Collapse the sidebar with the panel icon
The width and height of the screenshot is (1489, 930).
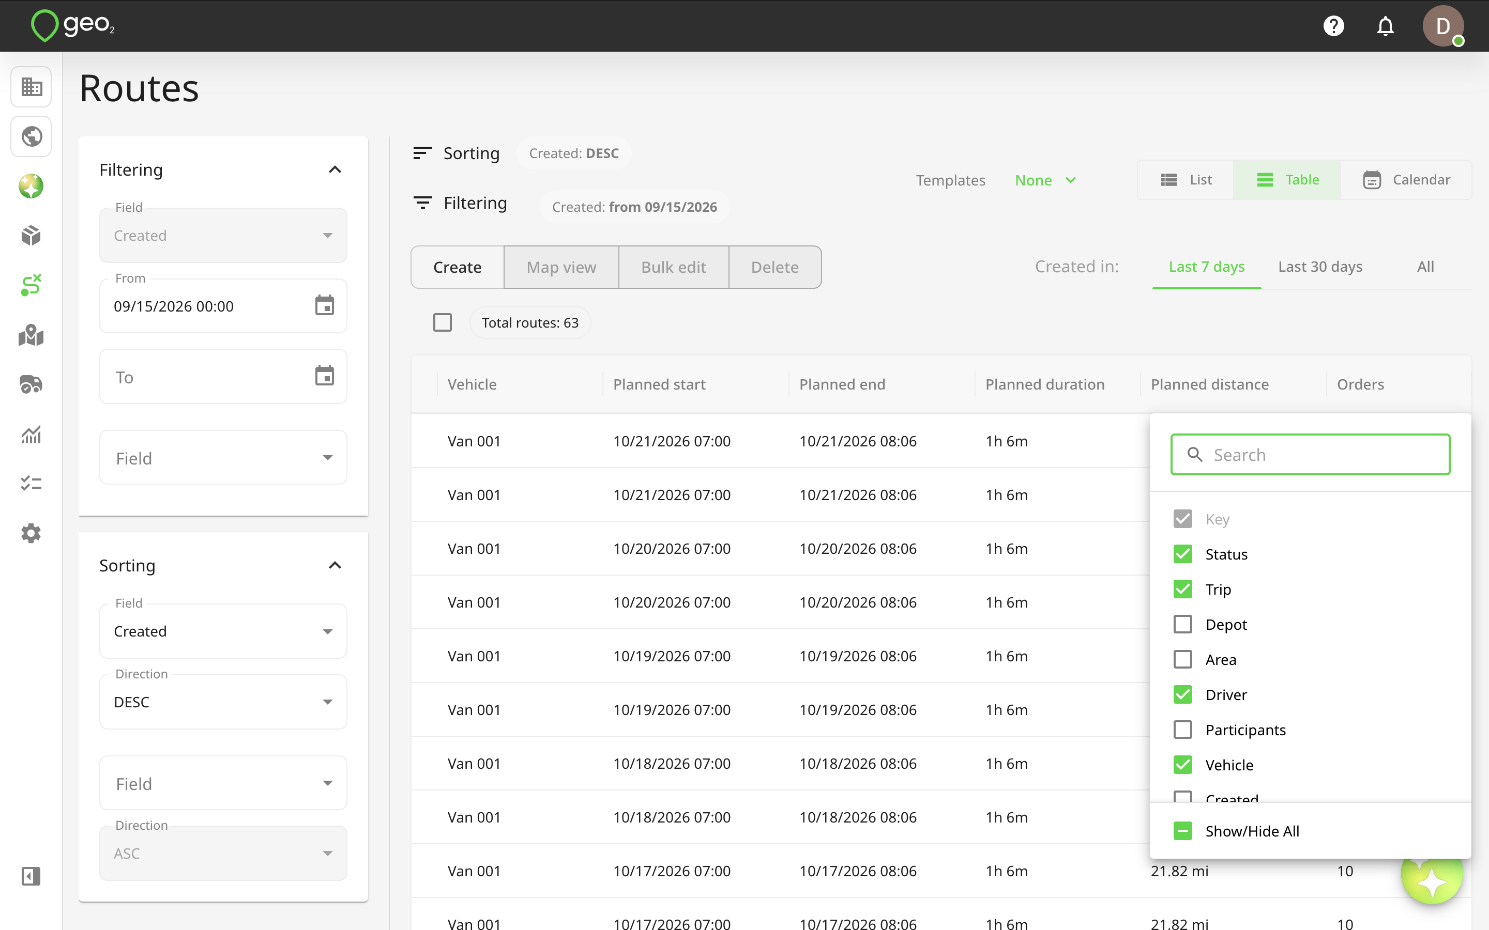pyautogui.click(x=32, y=876)
